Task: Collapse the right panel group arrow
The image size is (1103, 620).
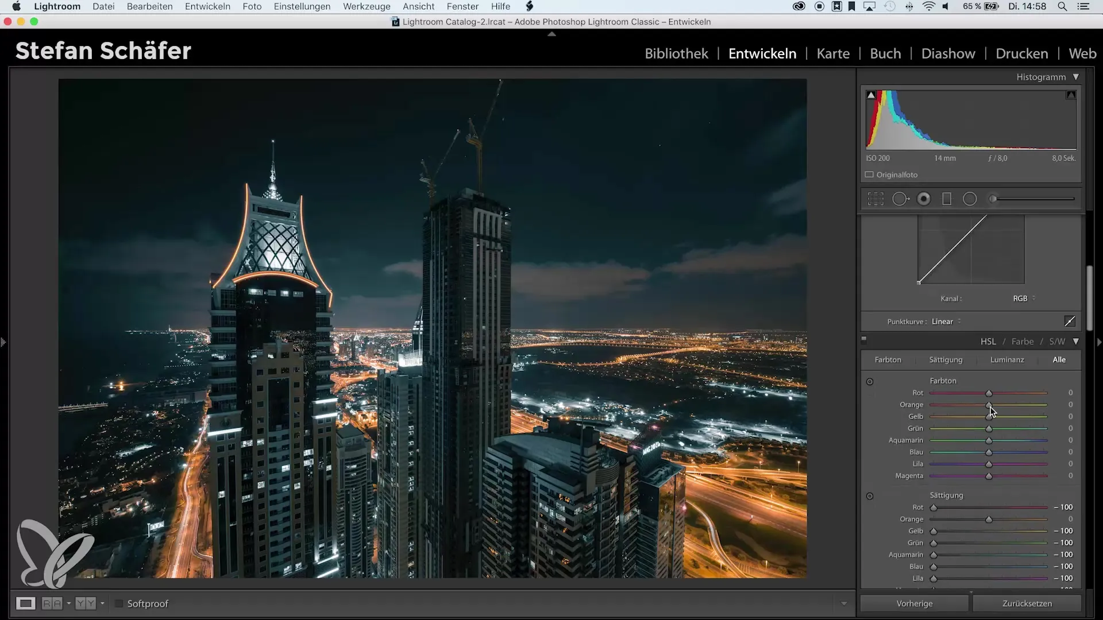Action: (1099, 342)
